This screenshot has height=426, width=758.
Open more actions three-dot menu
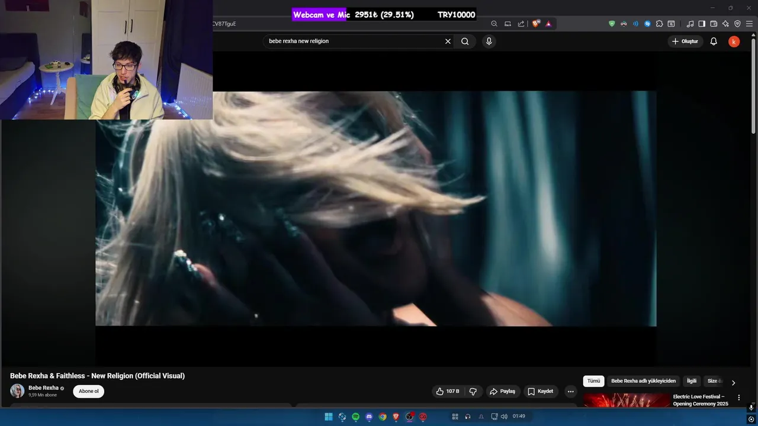[x=570, y=391]
